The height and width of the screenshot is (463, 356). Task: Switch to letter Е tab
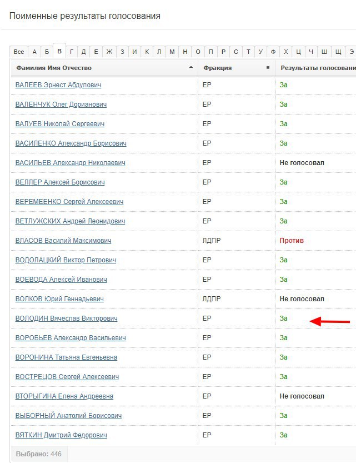(96, 52)
